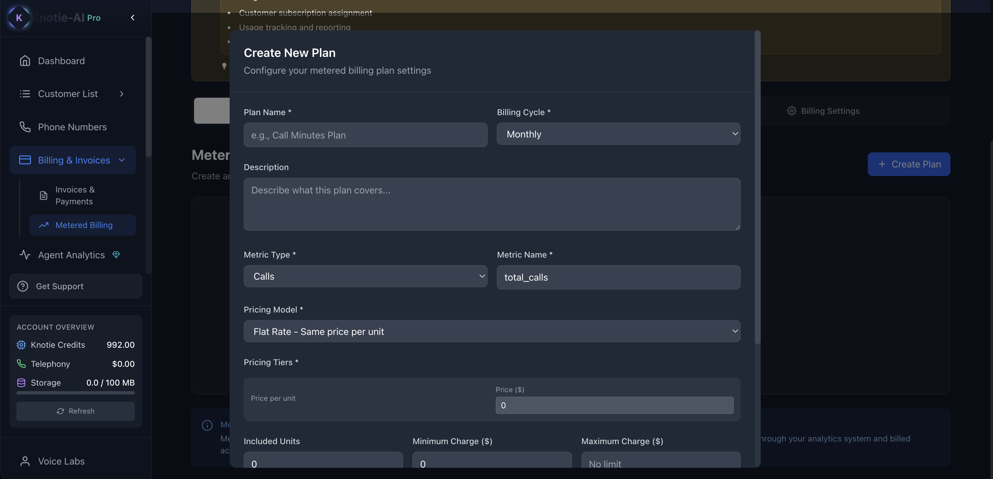Click the Agent Analytics pulse icon

pyautogui.click(x=25, y=255)
